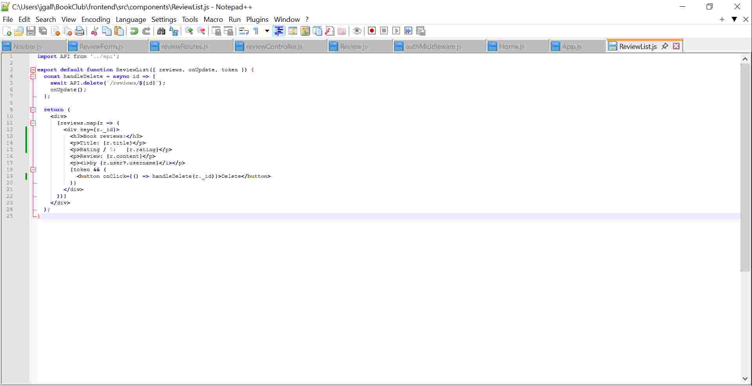Viewport: 752px width, 386px height.
Task: Open the Find dialog via binoculars icon
Action: 161,31
